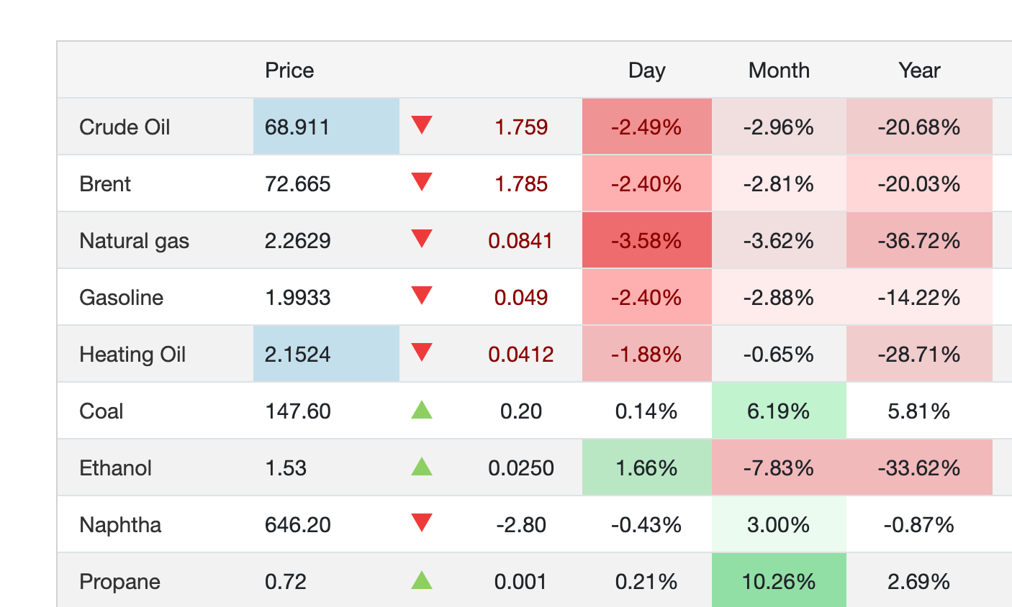Click the Gasoline change value 0.049
The image size is (1012, 607).
click(521, 298)
